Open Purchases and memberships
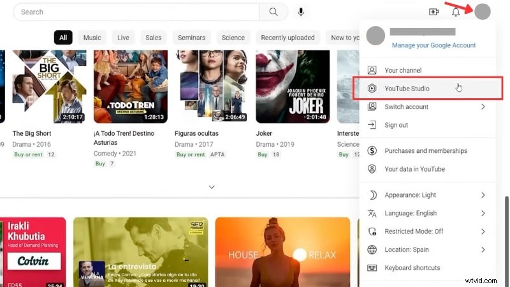 [x=428, y=151]
